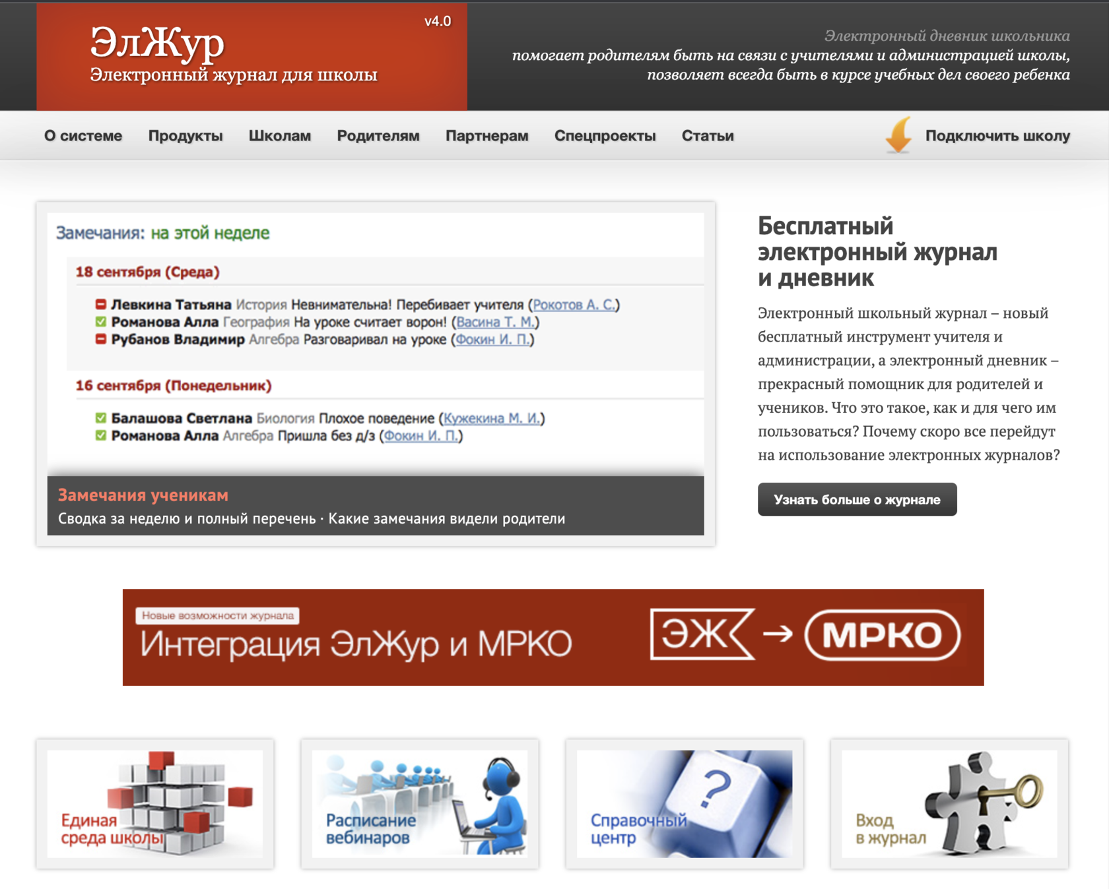Open the Спецпроекты menu item
This screenshot has width=1109, height=889.
point(605,136)
